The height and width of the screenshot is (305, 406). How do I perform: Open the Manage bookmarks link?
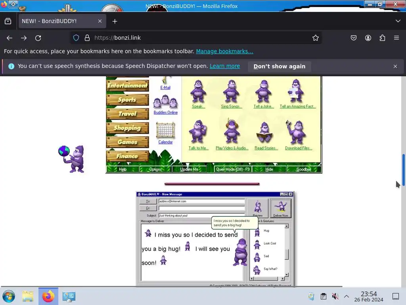click(x=224, y=51)
